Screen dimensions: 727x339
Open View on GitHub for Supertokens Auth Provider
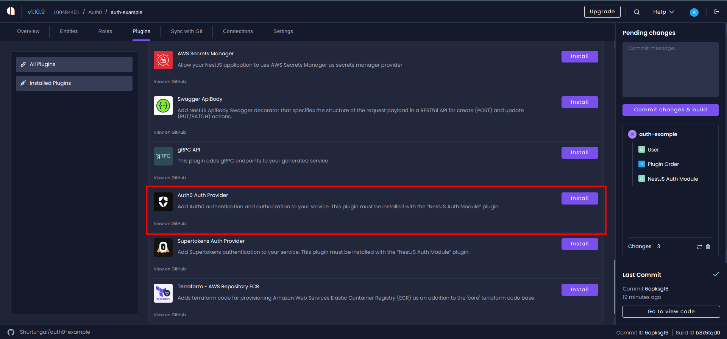coord(170,269)
